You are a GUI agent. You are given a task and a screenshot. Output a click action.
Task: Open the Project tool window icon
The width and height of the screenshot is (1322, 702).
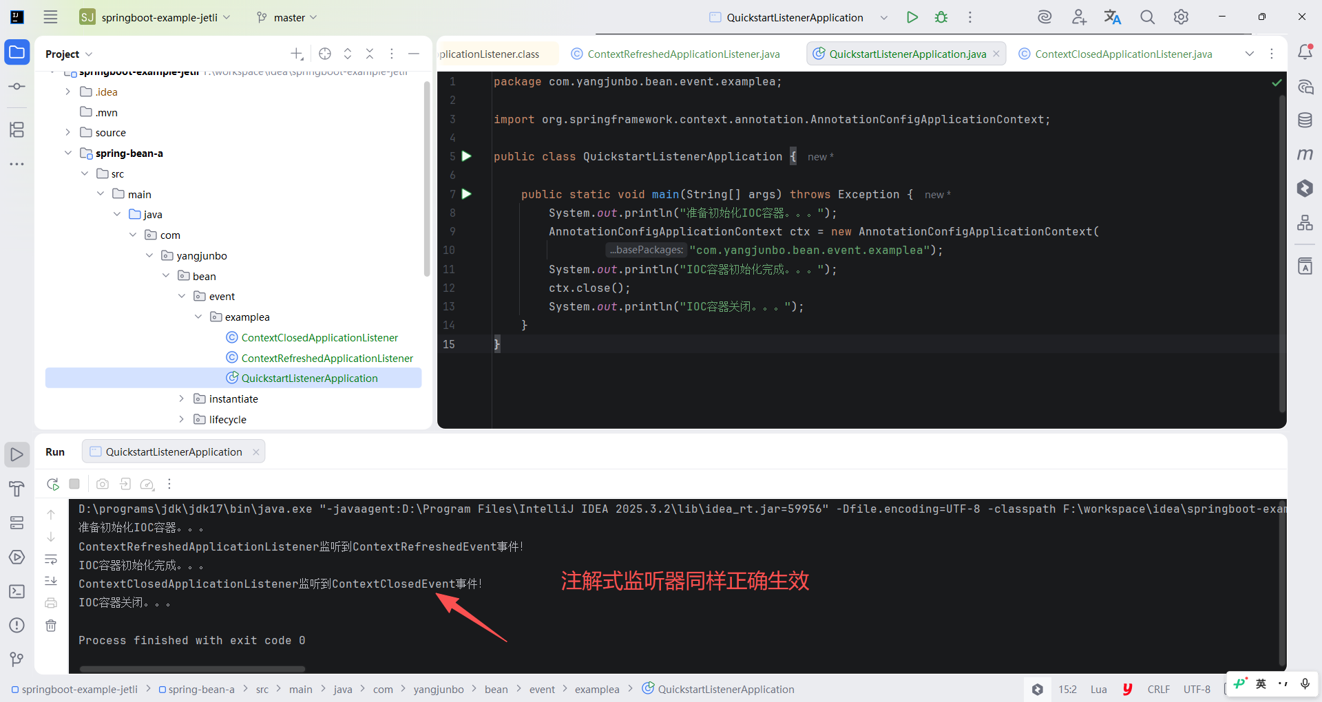[17, 52]
